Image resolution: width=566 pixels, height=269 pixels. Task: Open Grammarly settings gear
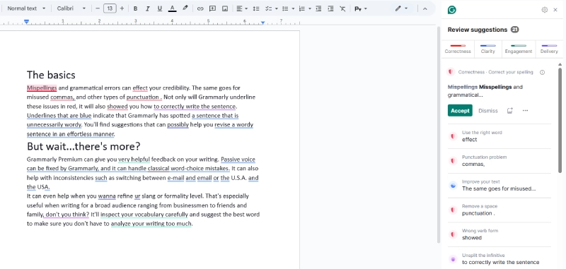(544, 10)
